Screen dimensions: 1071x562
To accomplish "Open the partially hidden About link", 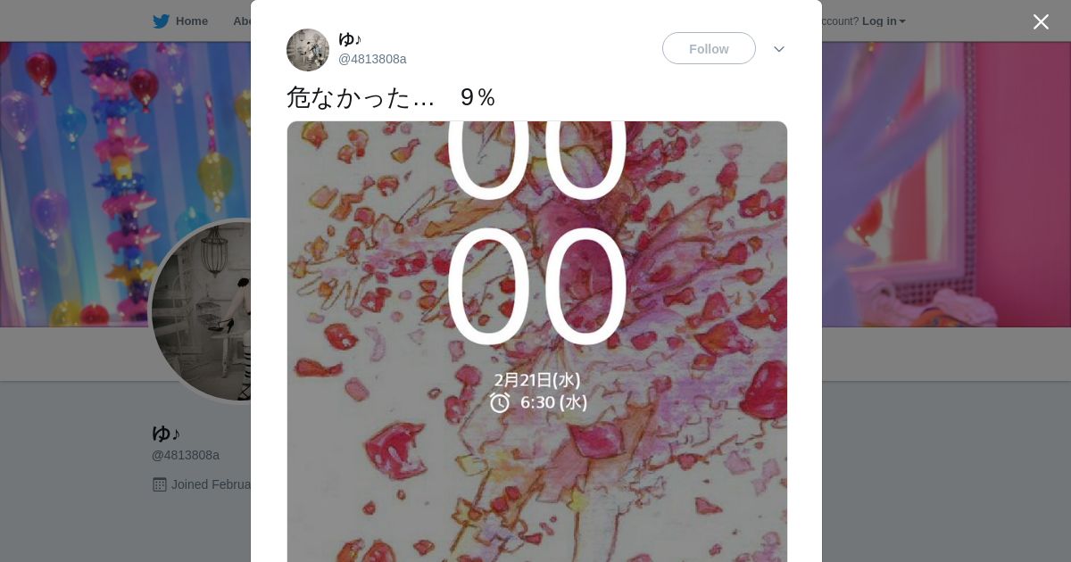I will point(242,21).
